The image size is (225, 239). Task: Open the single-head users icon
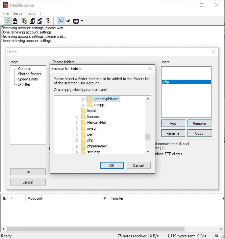click(x=32, y=21)
